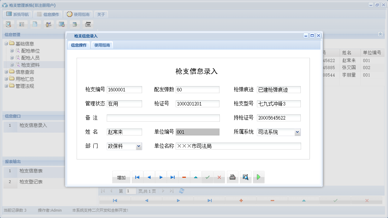Image resolution: width=388 pixels, height=218 pixels.
Task: Click the green run arrow in the entry form
Action: click(x=258, y=177)
